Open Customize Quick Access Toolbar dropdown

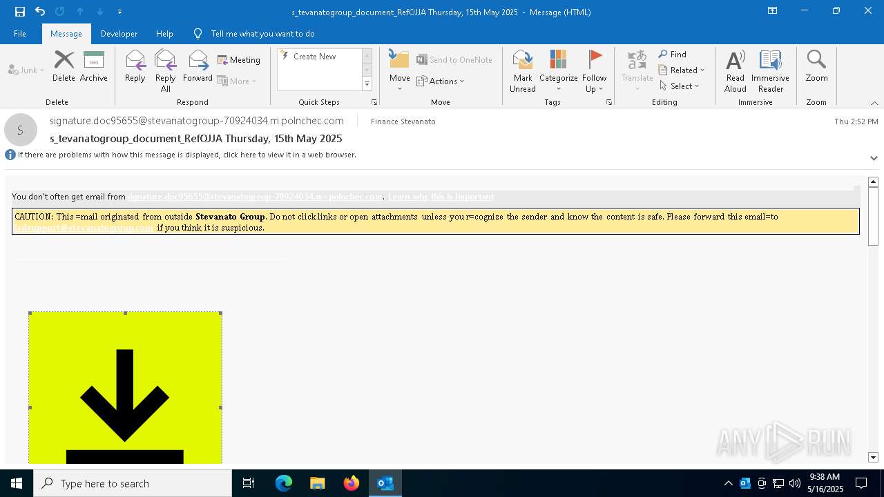[x=119, y=12]
